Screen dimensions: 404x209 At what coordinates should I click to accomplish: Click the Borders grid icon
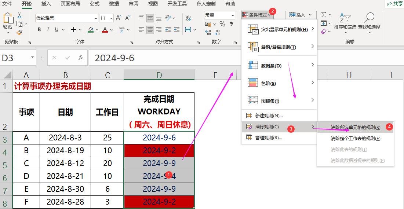point(74,30)
